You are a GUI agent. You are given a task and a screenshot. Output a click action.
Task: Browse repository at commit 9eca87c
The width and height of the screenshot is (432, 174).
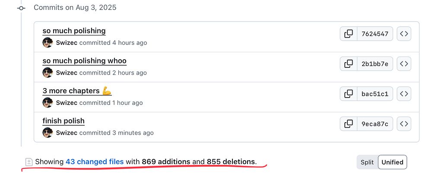pos(404,124)
